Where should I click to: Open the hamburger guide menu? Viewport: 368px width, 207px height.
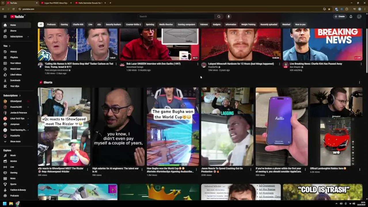5,16
